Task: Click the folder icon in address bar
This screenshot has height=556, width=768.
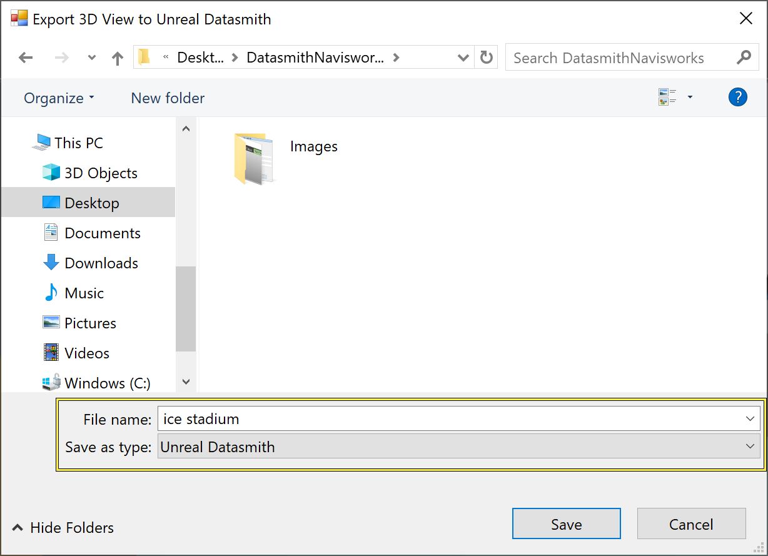Action: point(144,58)
